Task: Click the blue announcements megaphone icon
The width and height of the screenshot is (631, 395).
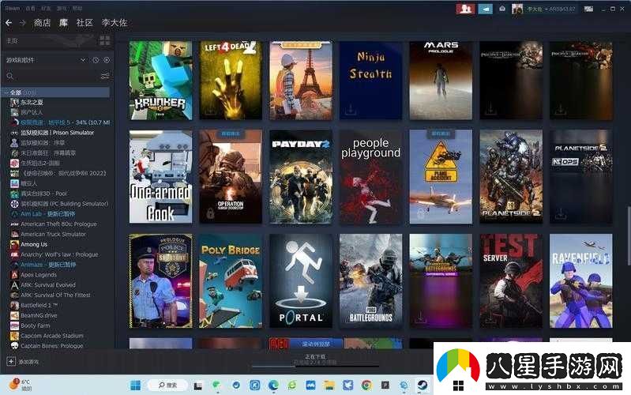Action: click(x=486, y=9)
